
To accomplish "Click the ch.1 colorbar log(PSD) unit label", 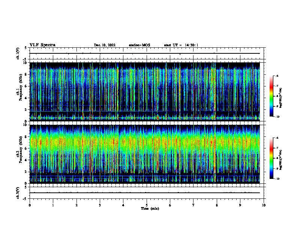I will click(x=280, y=98).
